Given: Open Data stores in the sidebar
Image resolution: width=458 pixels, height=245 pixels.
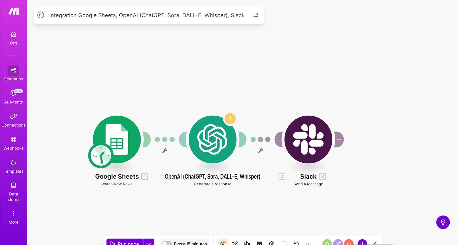Looking at the screenshot, I should 13,192.
